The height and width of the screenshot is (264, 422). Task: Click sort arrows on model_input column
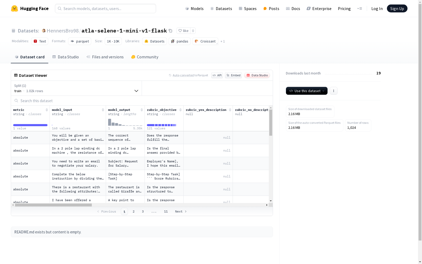point(103,110)
